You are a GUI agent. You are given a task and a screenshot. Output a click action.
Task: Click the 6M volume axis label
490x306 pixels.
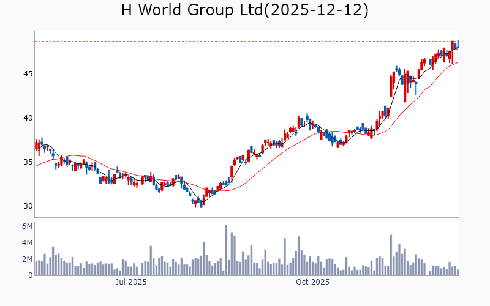click(x=26, y=226)
